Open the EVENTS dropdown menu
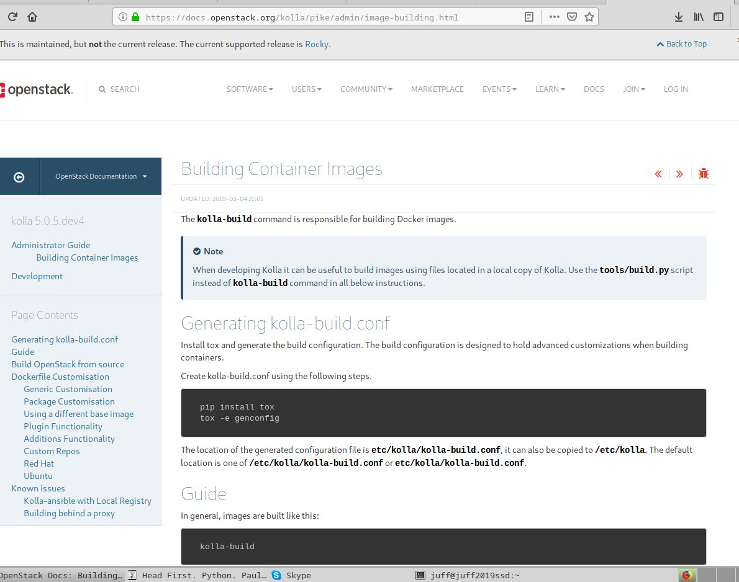Screen dimensions: 739x582 pyautogui.click(x=499, y=89)
